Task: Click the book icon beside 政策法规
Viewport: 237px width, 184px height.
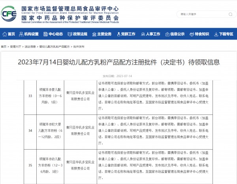Action: (x=70, y=34)
